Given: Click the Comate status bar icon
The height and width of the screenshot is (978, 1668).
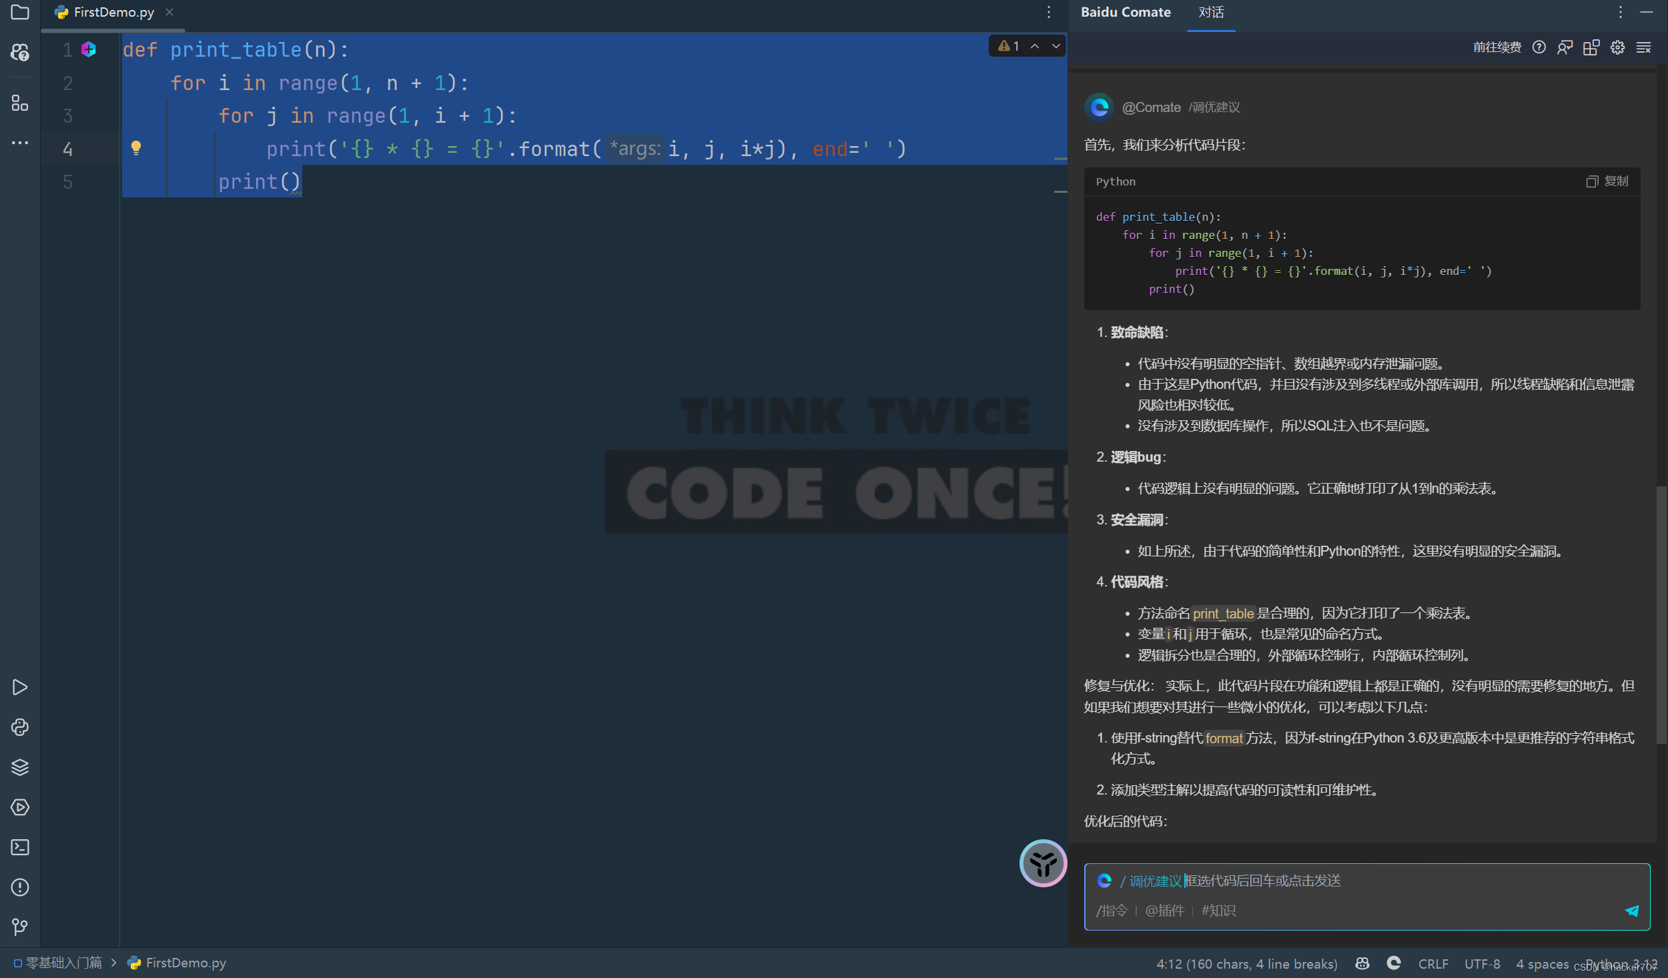Looking at the screenshot, I should pyautogui.click(x=1394, y=963).
